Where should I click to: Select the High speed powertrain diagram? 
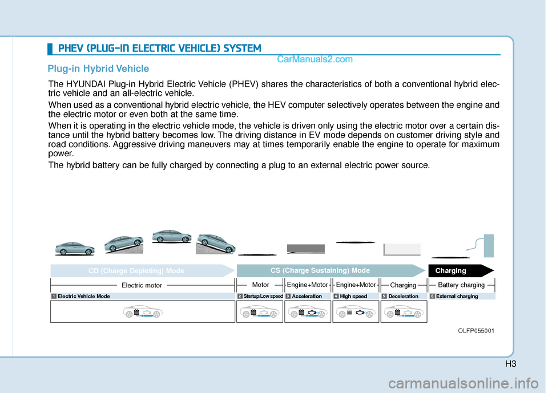(356, 311)
